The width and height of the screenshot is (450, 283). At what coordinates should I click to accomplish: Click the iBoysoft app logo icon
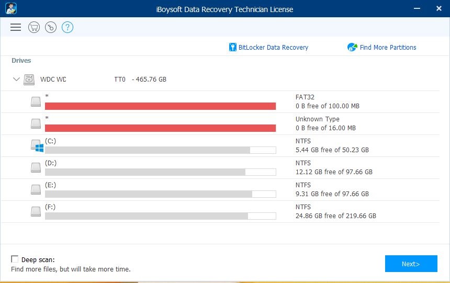[11, 8]
